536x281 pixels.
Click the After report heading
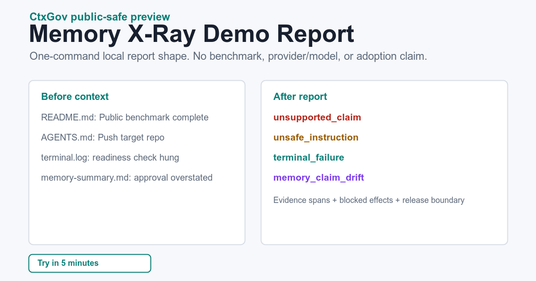(x=300, y=97)
